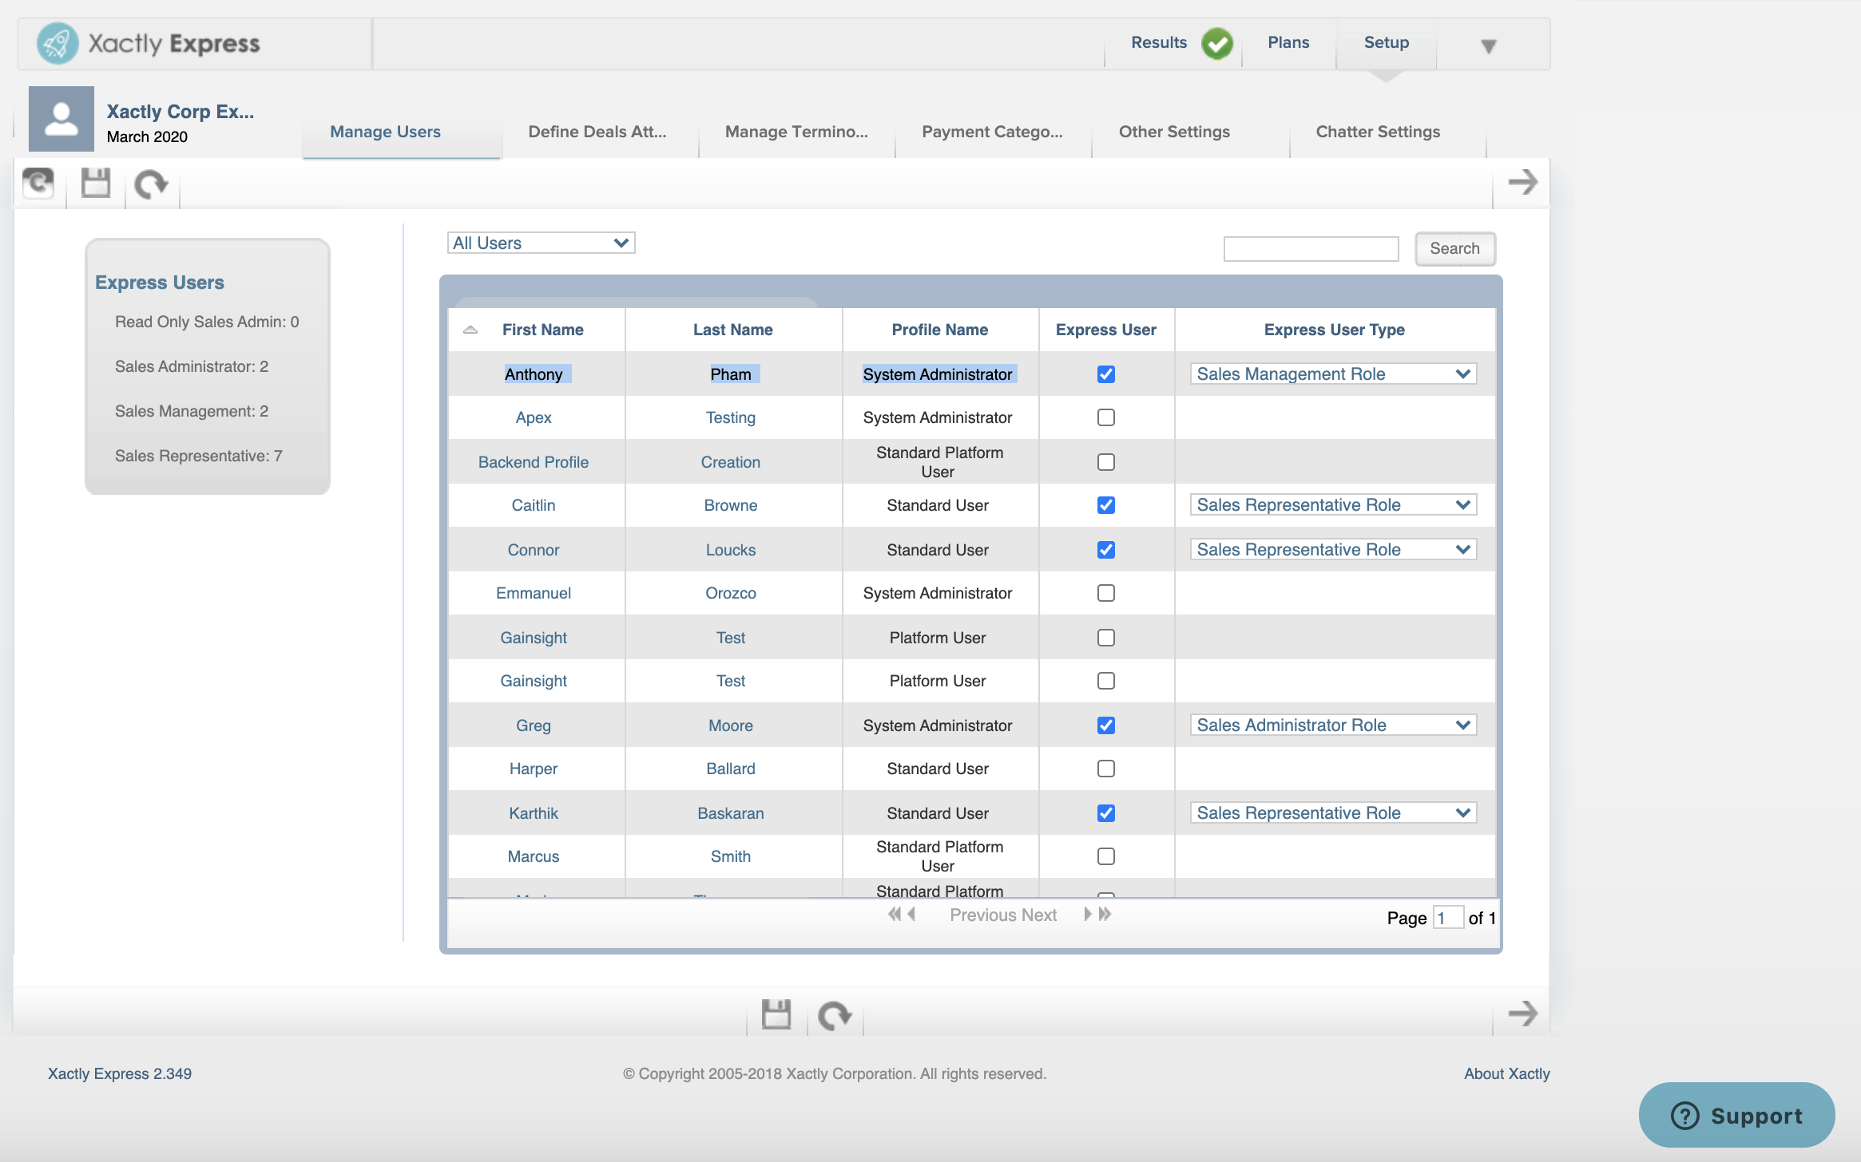The width and height of the screenshot is (1861, 1162).
Task: Open the All Users filter dropdown
Action: point(541,243)
